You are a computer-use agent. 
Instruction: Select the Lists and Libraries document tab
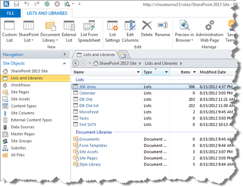[96, 55]
